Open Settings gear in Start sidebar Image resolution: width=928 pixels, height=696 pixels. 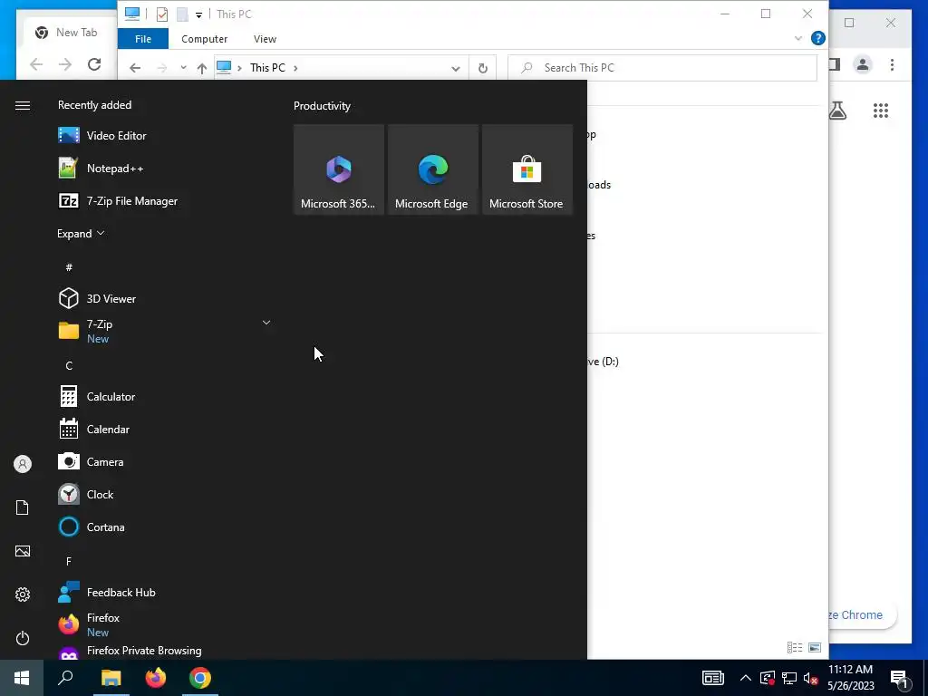click(x=23, y=594)
